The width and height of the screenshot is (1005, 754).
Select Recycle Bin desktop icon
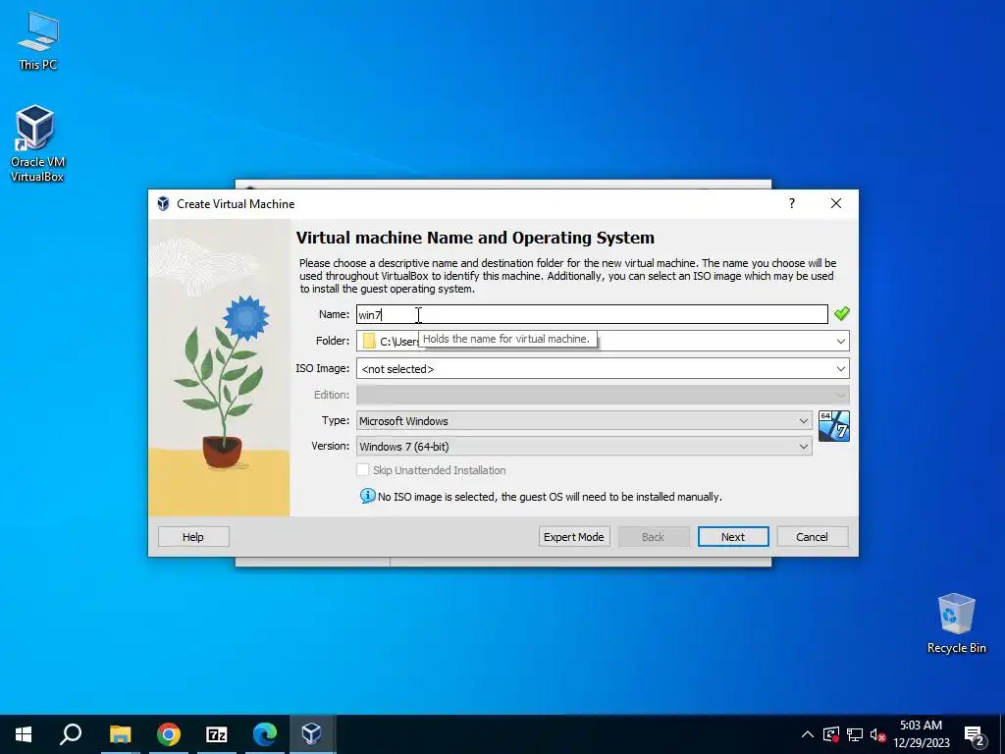point(956,623)
